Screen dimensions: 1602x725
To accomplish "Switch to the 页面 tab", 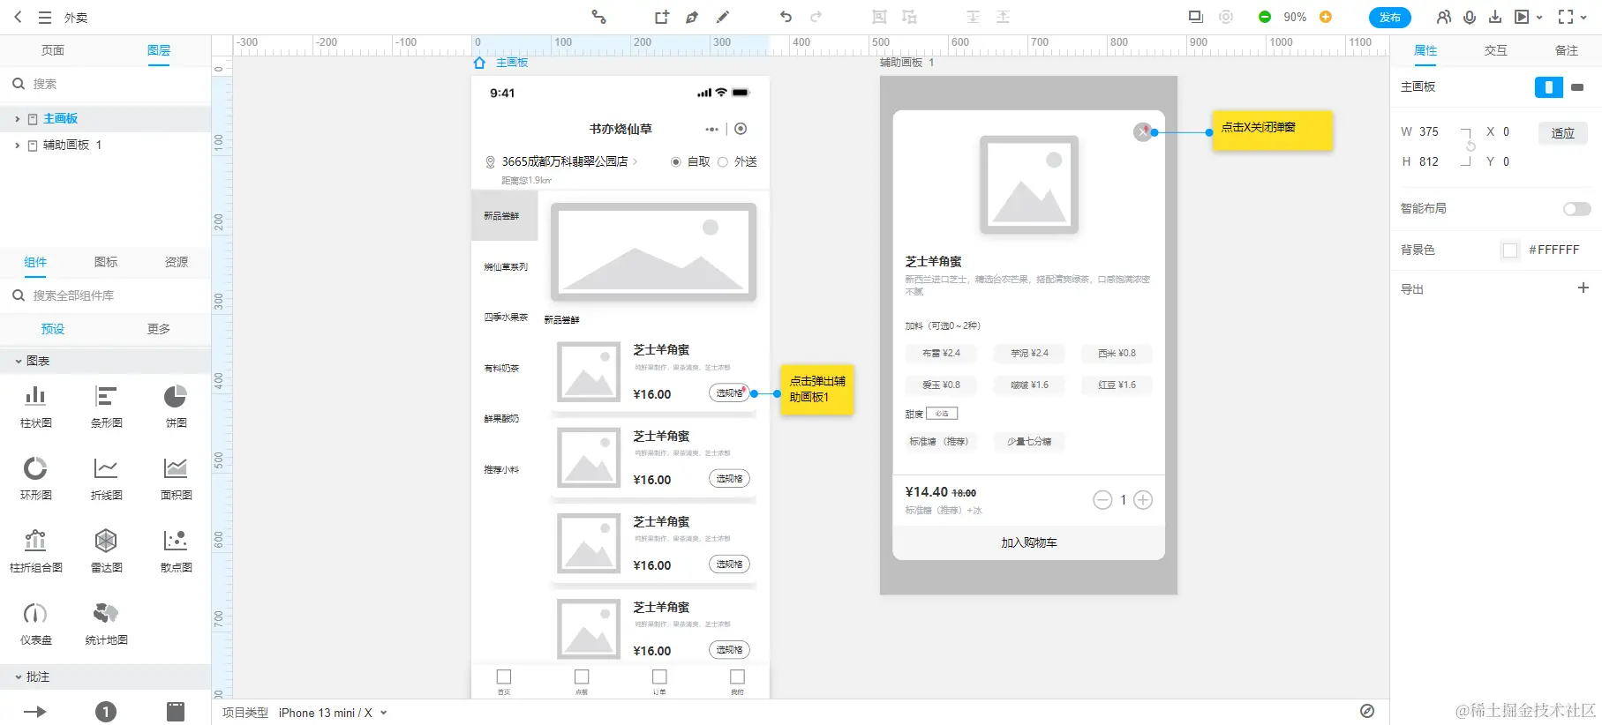I will (53, 50).
